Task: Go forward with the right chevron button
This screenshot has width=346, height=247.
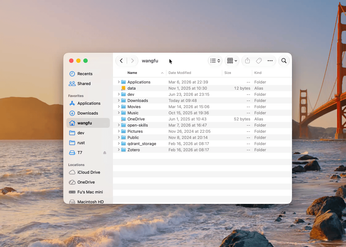Action: 132,61
